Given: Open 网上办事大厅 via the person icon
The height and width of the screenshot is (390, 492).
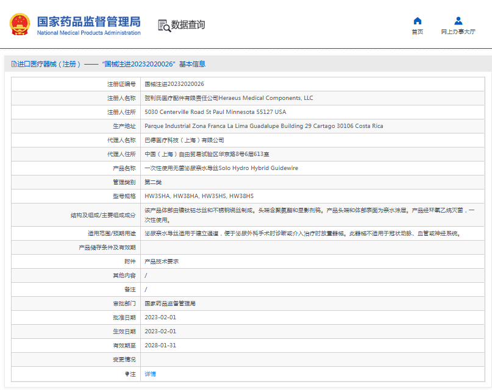Looking at the screenshot, I should point(457,20).
